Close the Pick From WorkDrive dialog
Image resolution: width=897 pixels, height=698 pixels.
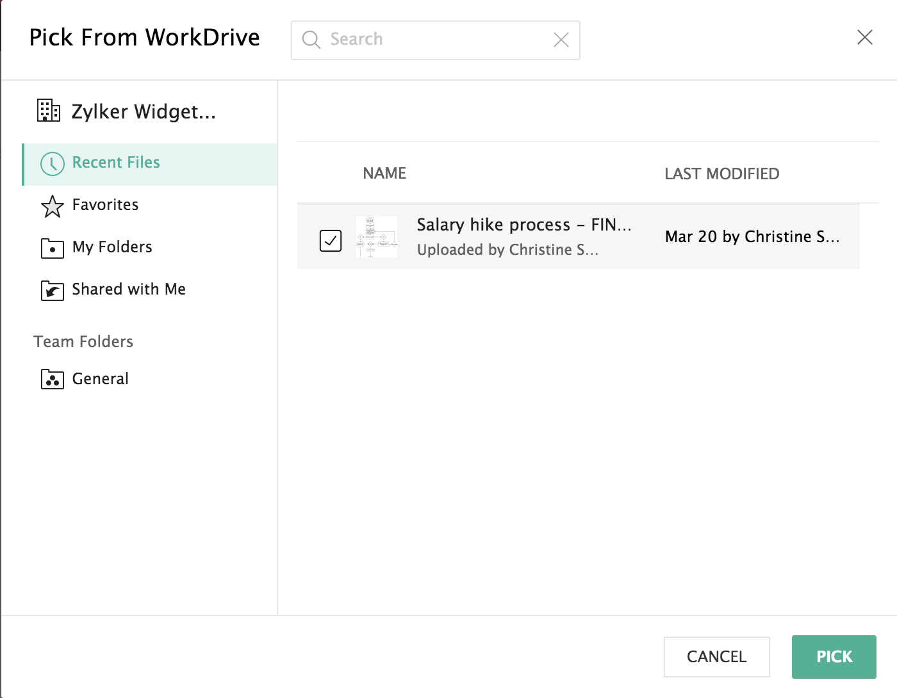(864, 37)
